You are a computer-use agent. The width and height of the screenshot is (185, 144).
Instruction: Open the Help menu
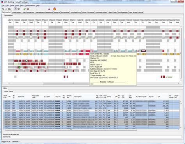37,5
